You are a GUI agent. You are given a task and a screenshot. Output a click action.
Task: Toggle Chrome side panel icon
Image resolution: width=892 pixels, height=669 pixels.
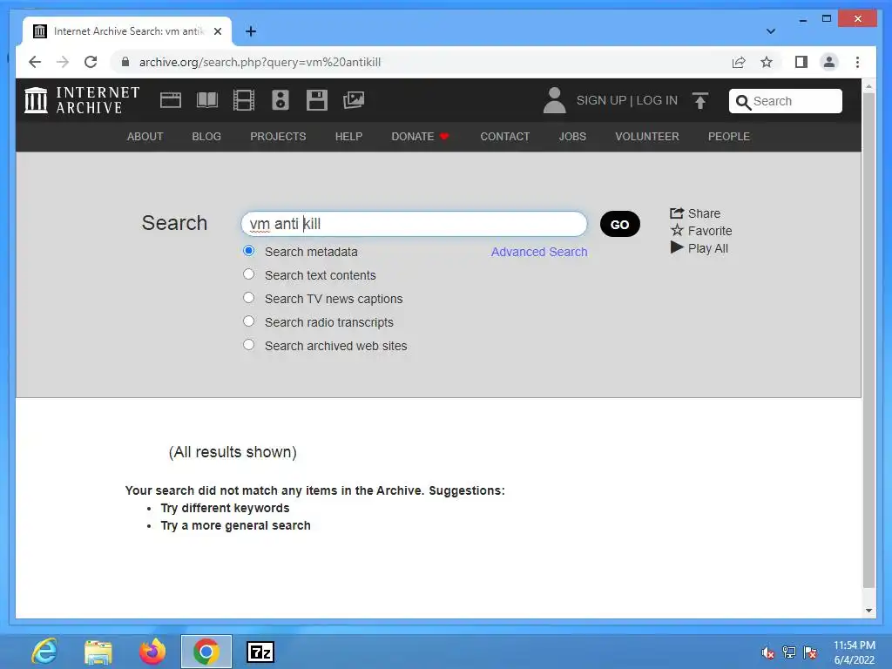(x=801, y=62)
